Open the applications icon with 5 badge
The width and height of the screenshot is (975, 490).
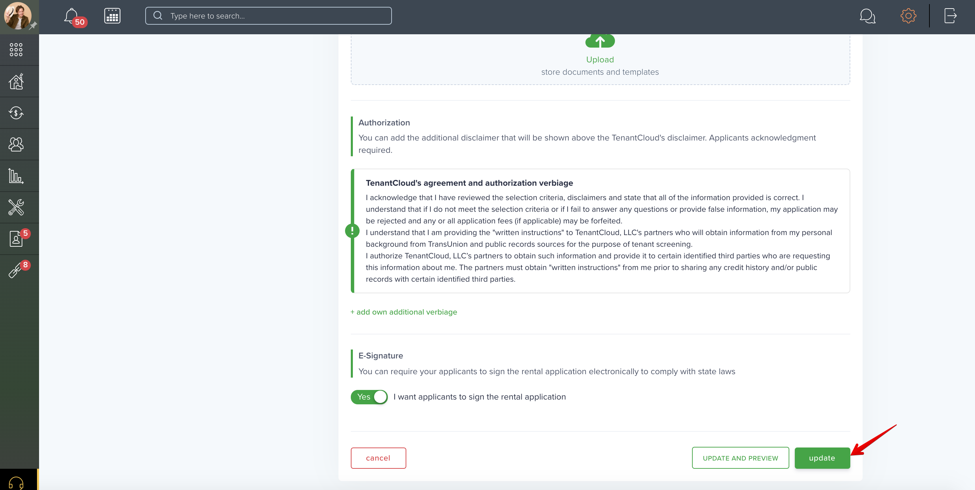point(16,239)
